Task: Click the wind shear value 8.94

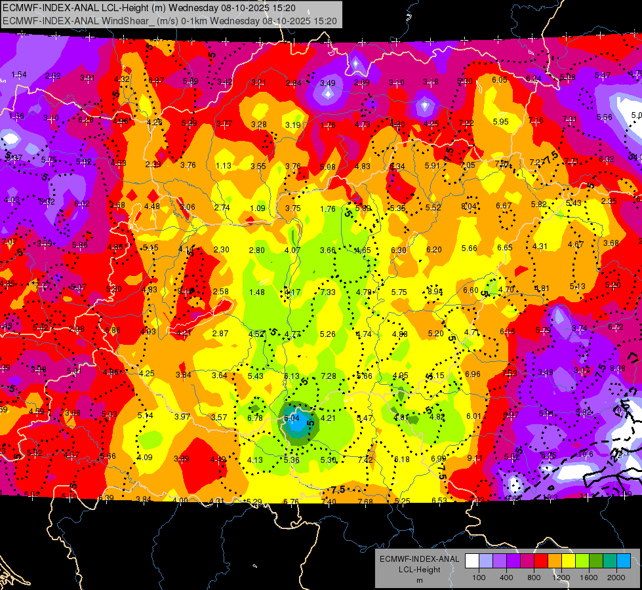Action: click(435, 292)
